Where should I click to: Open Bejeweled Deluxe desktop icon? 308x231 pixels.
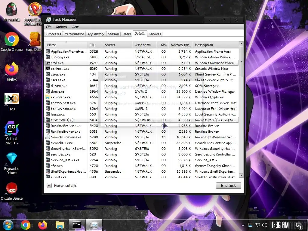click(x=12, y=163)
